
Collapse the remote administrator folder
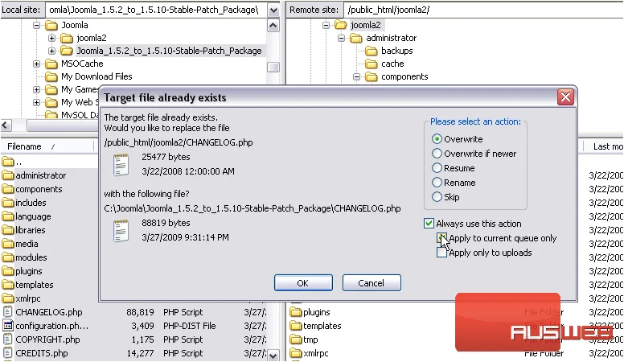tap(341, 39)
